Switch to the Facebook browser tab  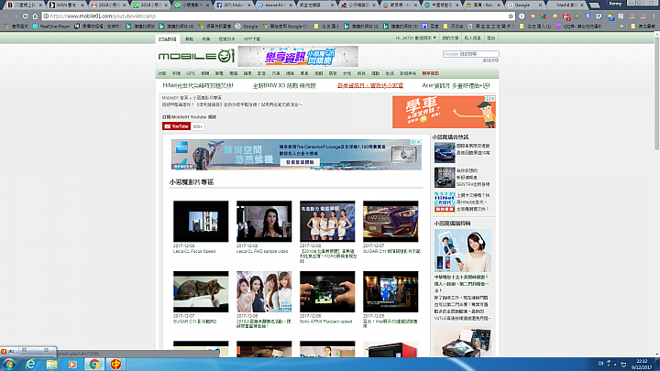click(x=234, y=5)
